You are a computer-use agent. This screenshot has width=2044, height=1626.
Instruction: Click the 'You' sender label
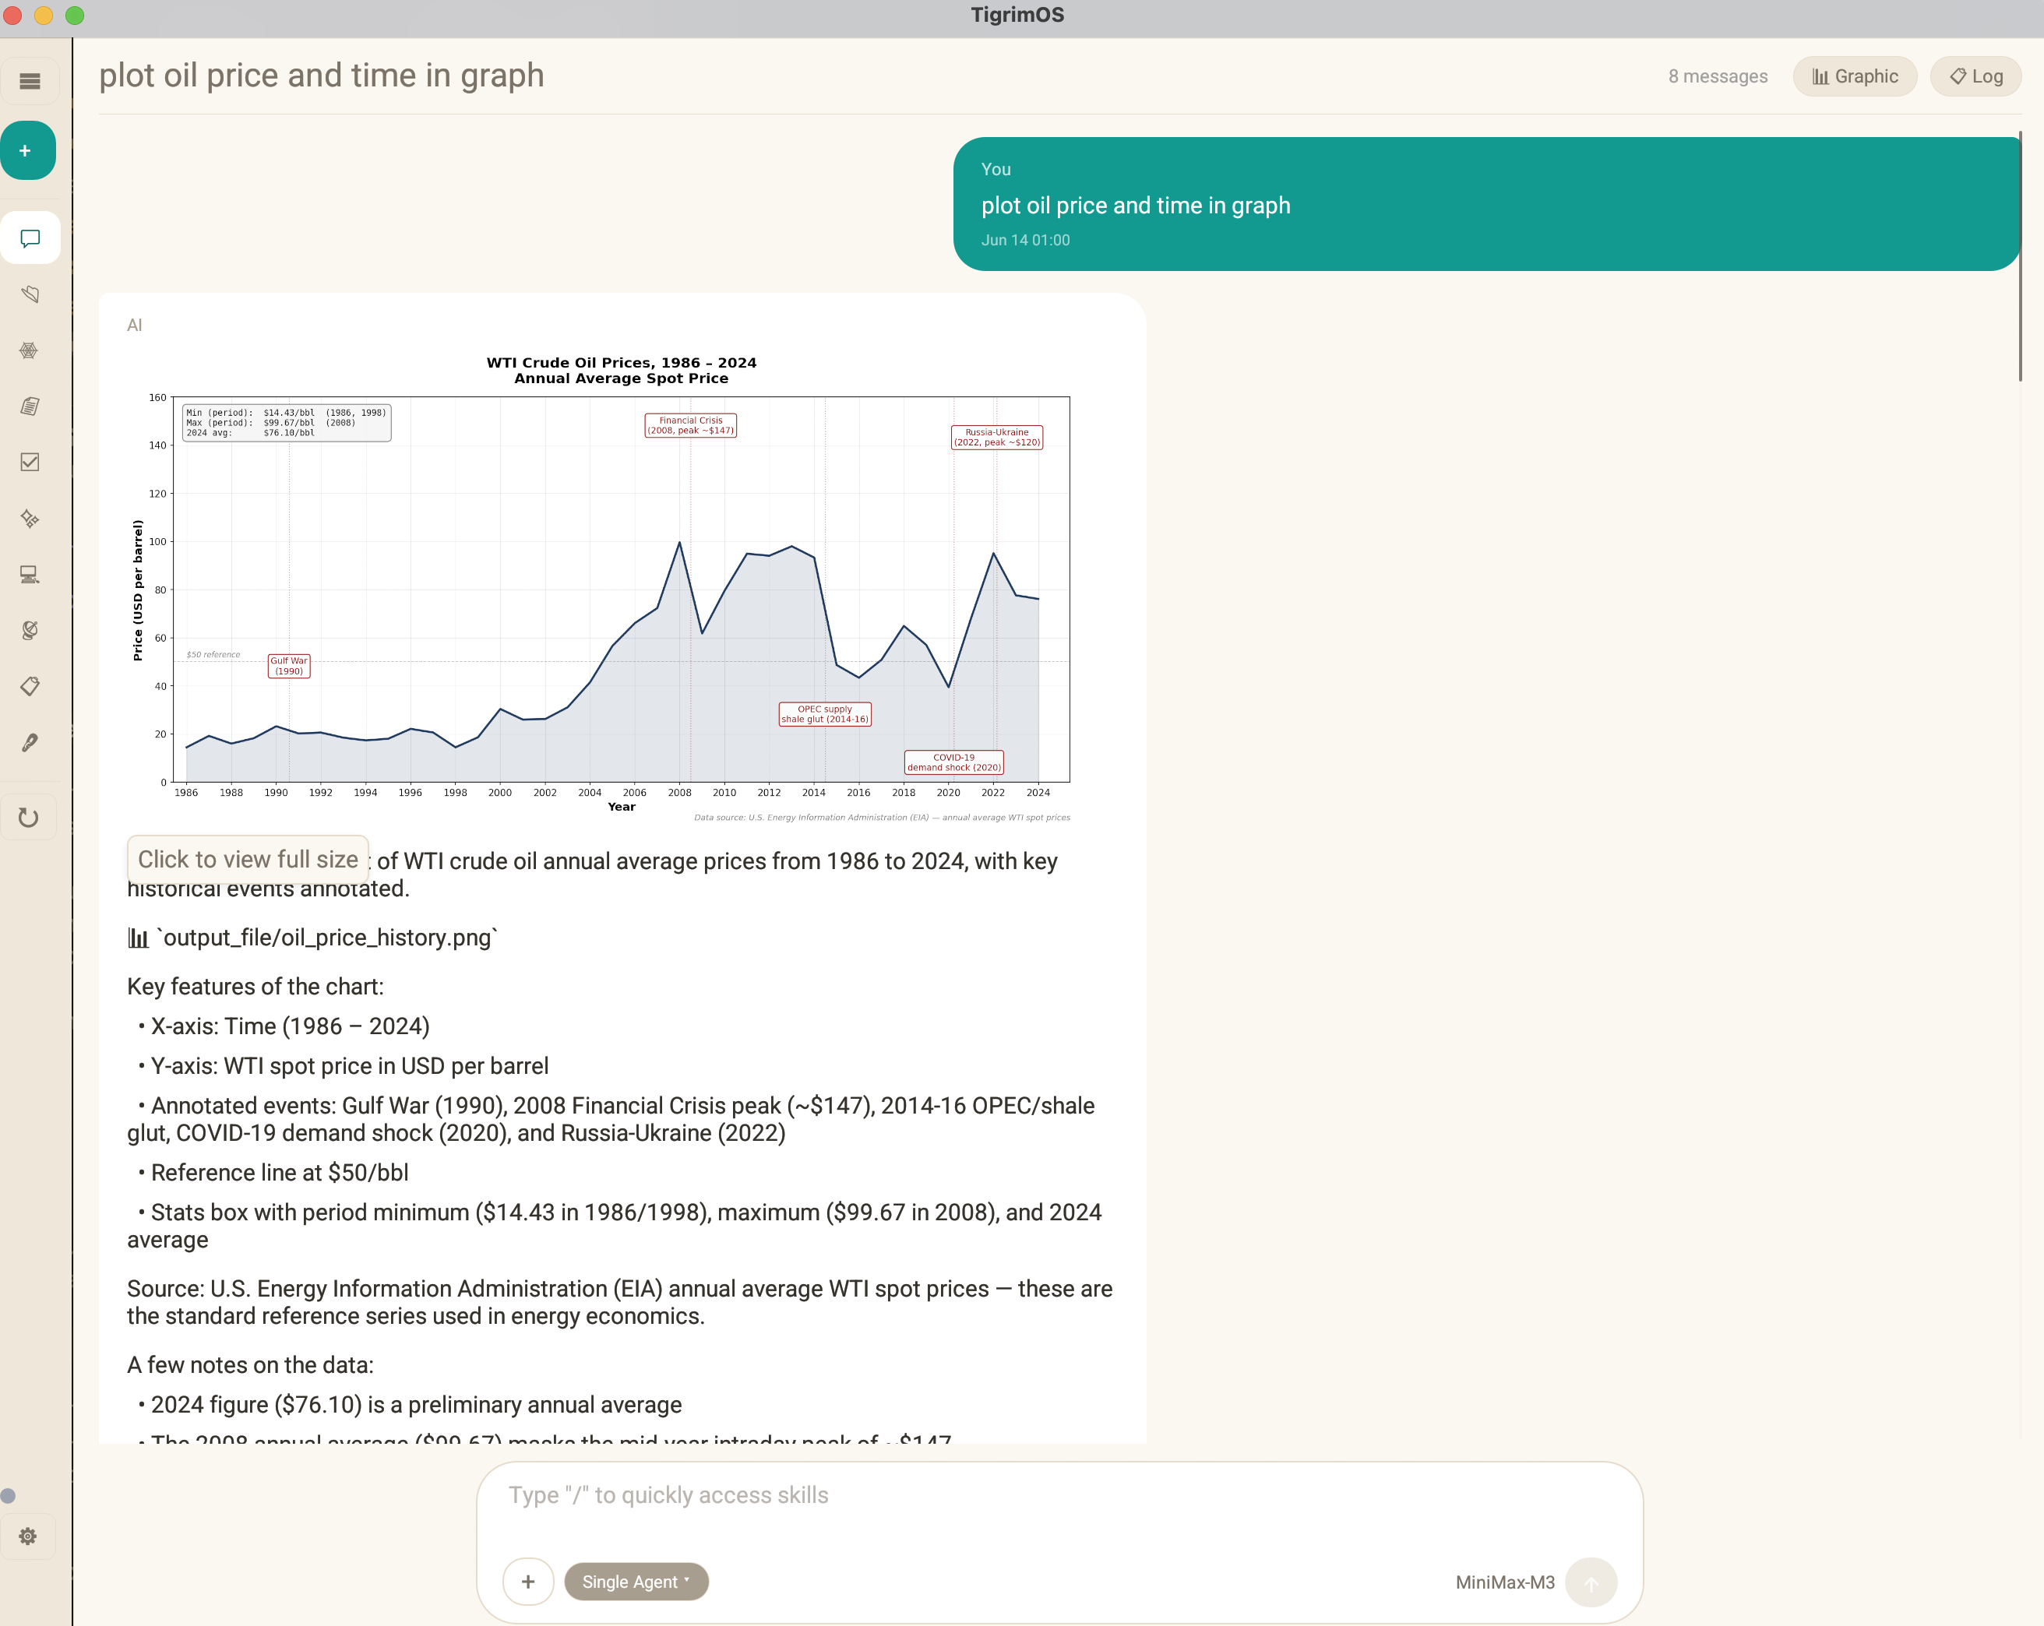(x=996, y=170)
